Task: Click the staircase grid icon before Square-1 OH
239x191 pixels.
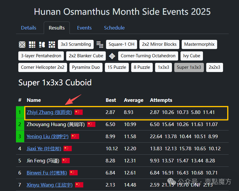Action: click(x=100, y=45)
